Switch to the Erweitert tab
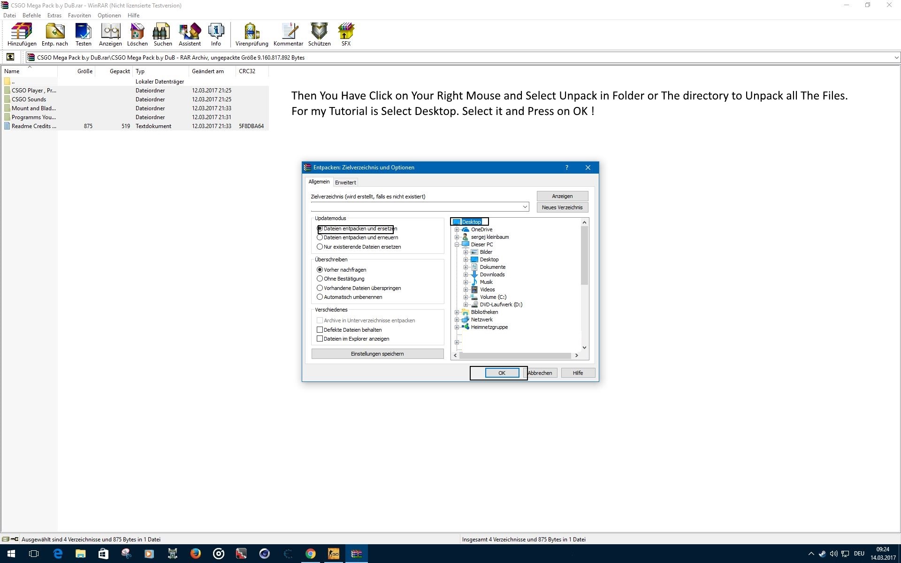Viewport: 901px width, 563px height. click(345, 183)
